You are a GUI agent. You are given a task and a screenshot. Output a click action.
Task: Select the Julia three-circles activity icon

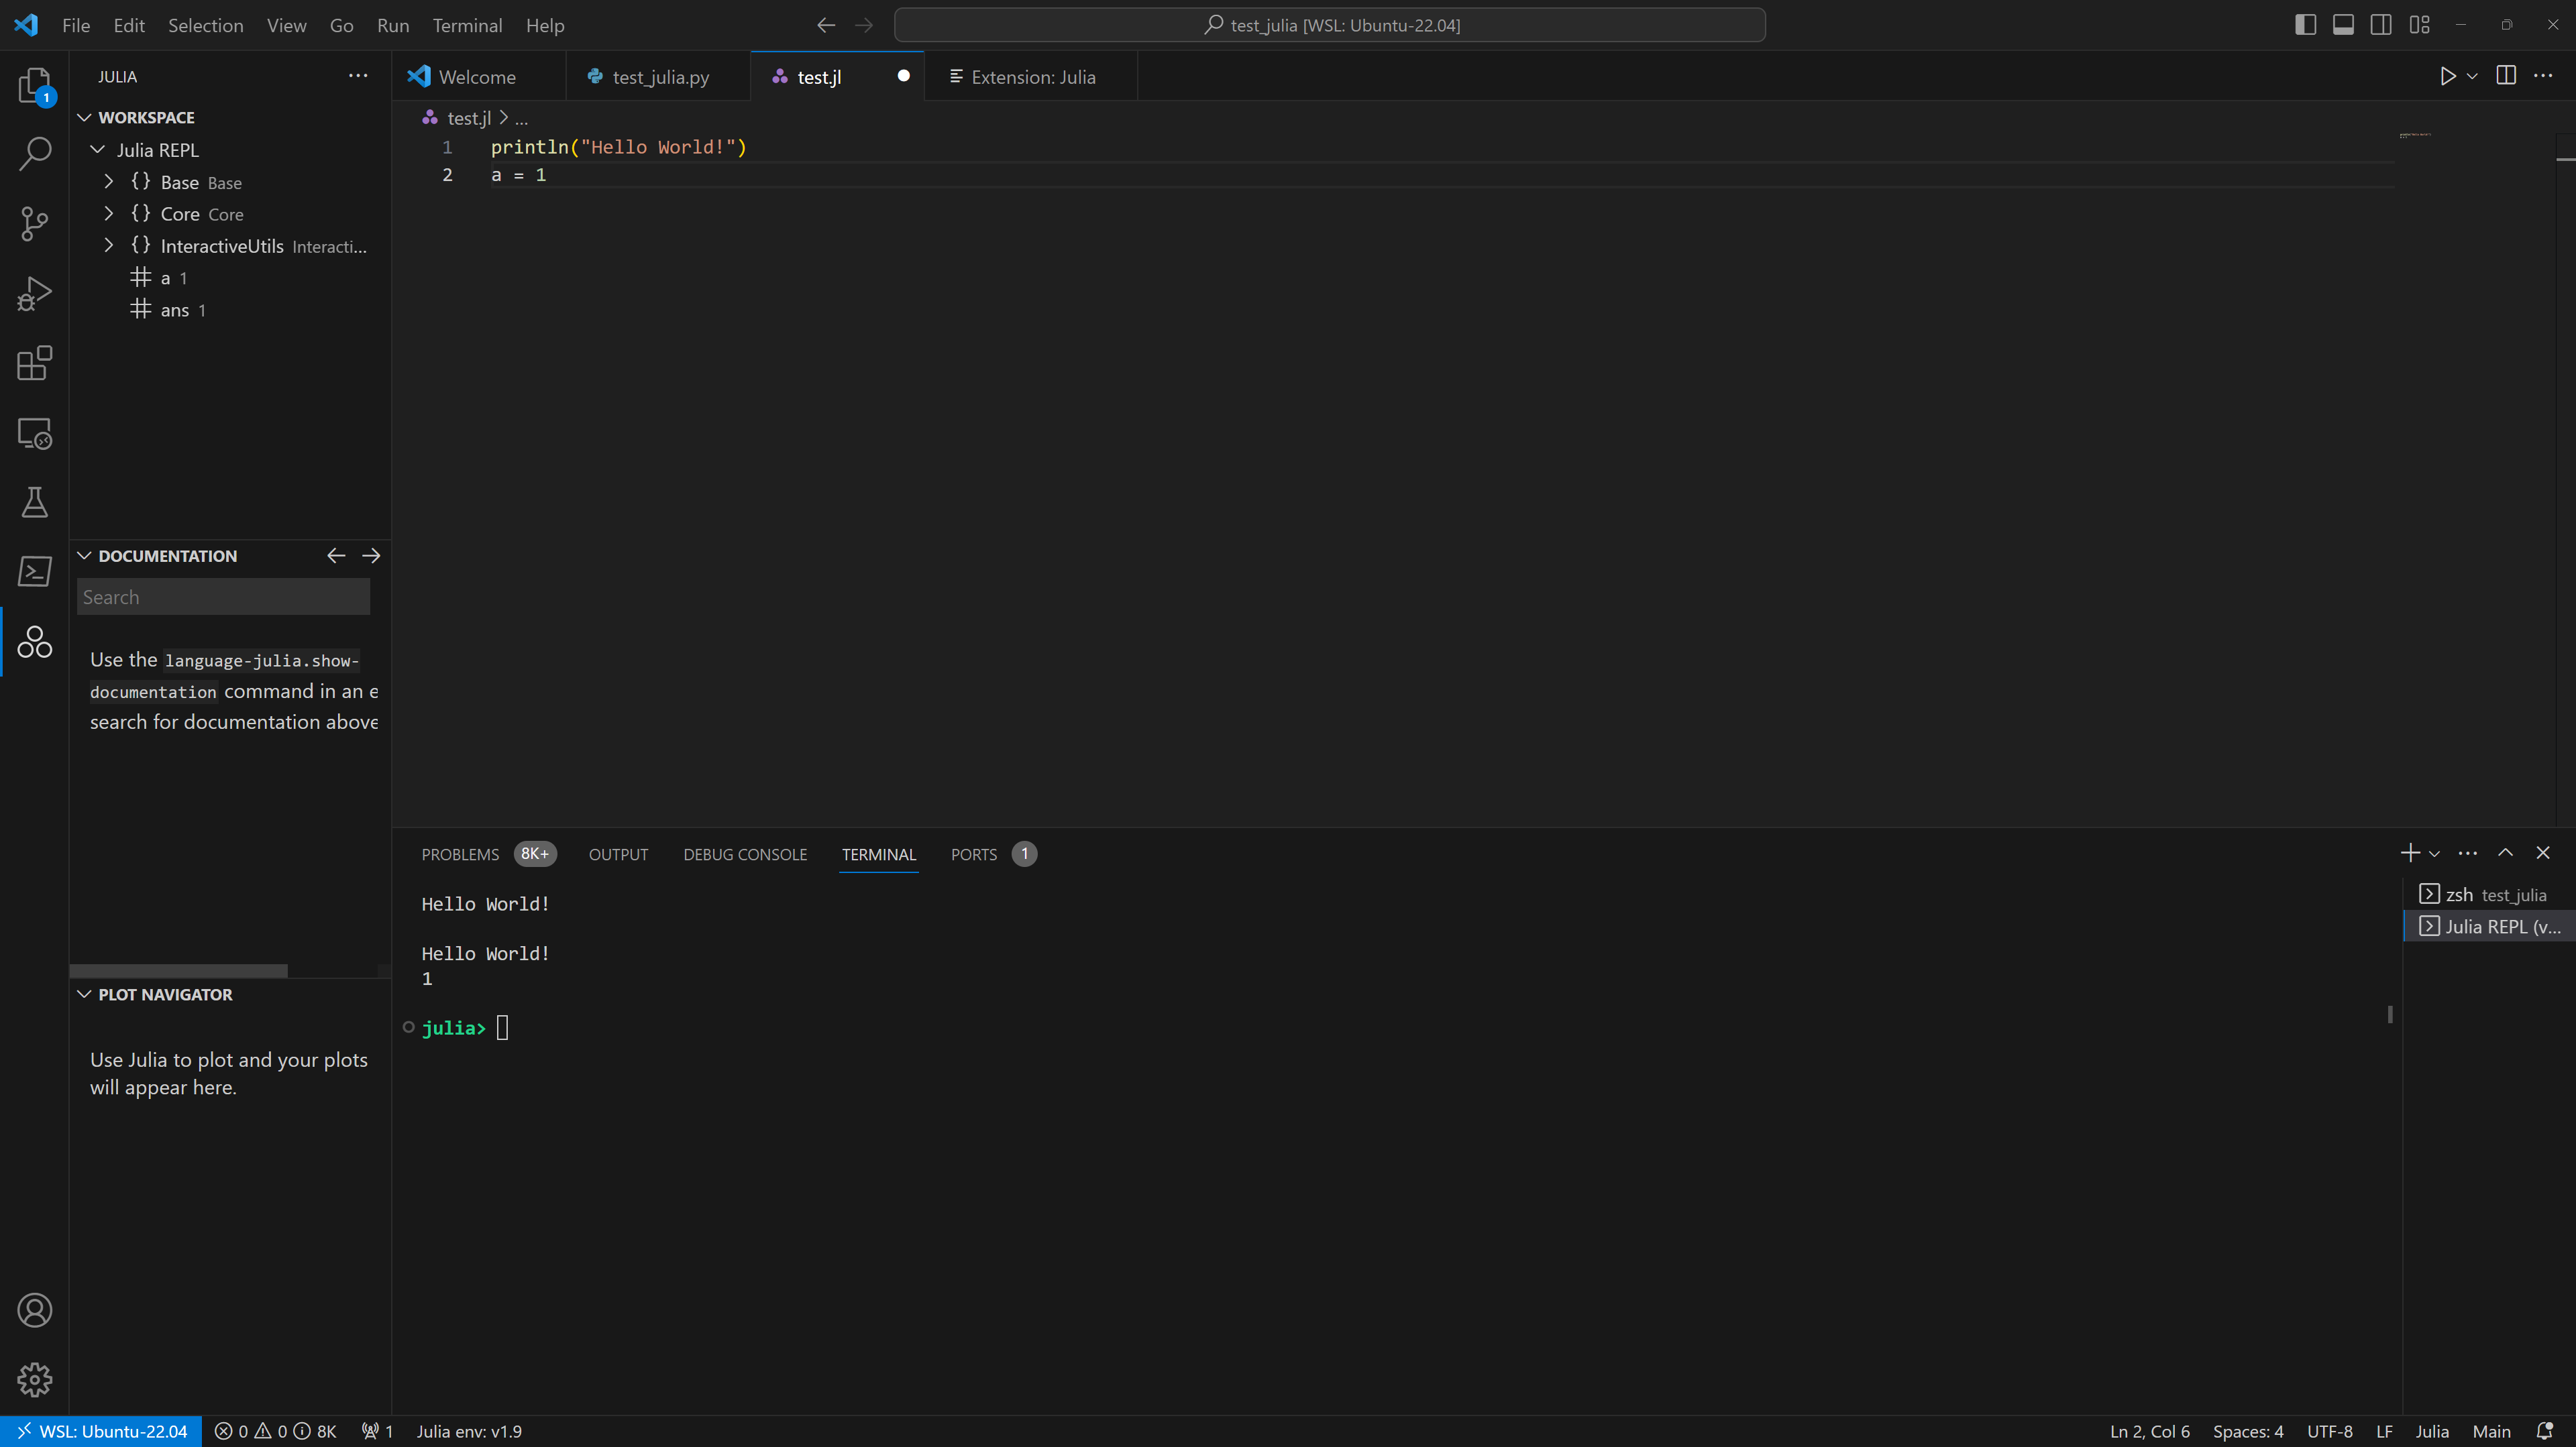tap(35, 642)
